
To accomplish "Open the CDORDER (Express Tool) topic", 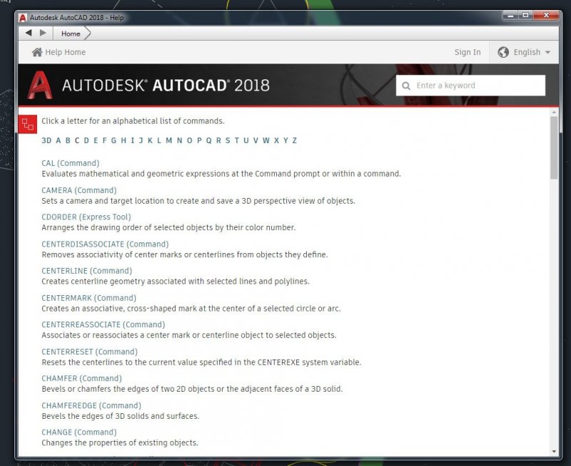I will [86, 217].
